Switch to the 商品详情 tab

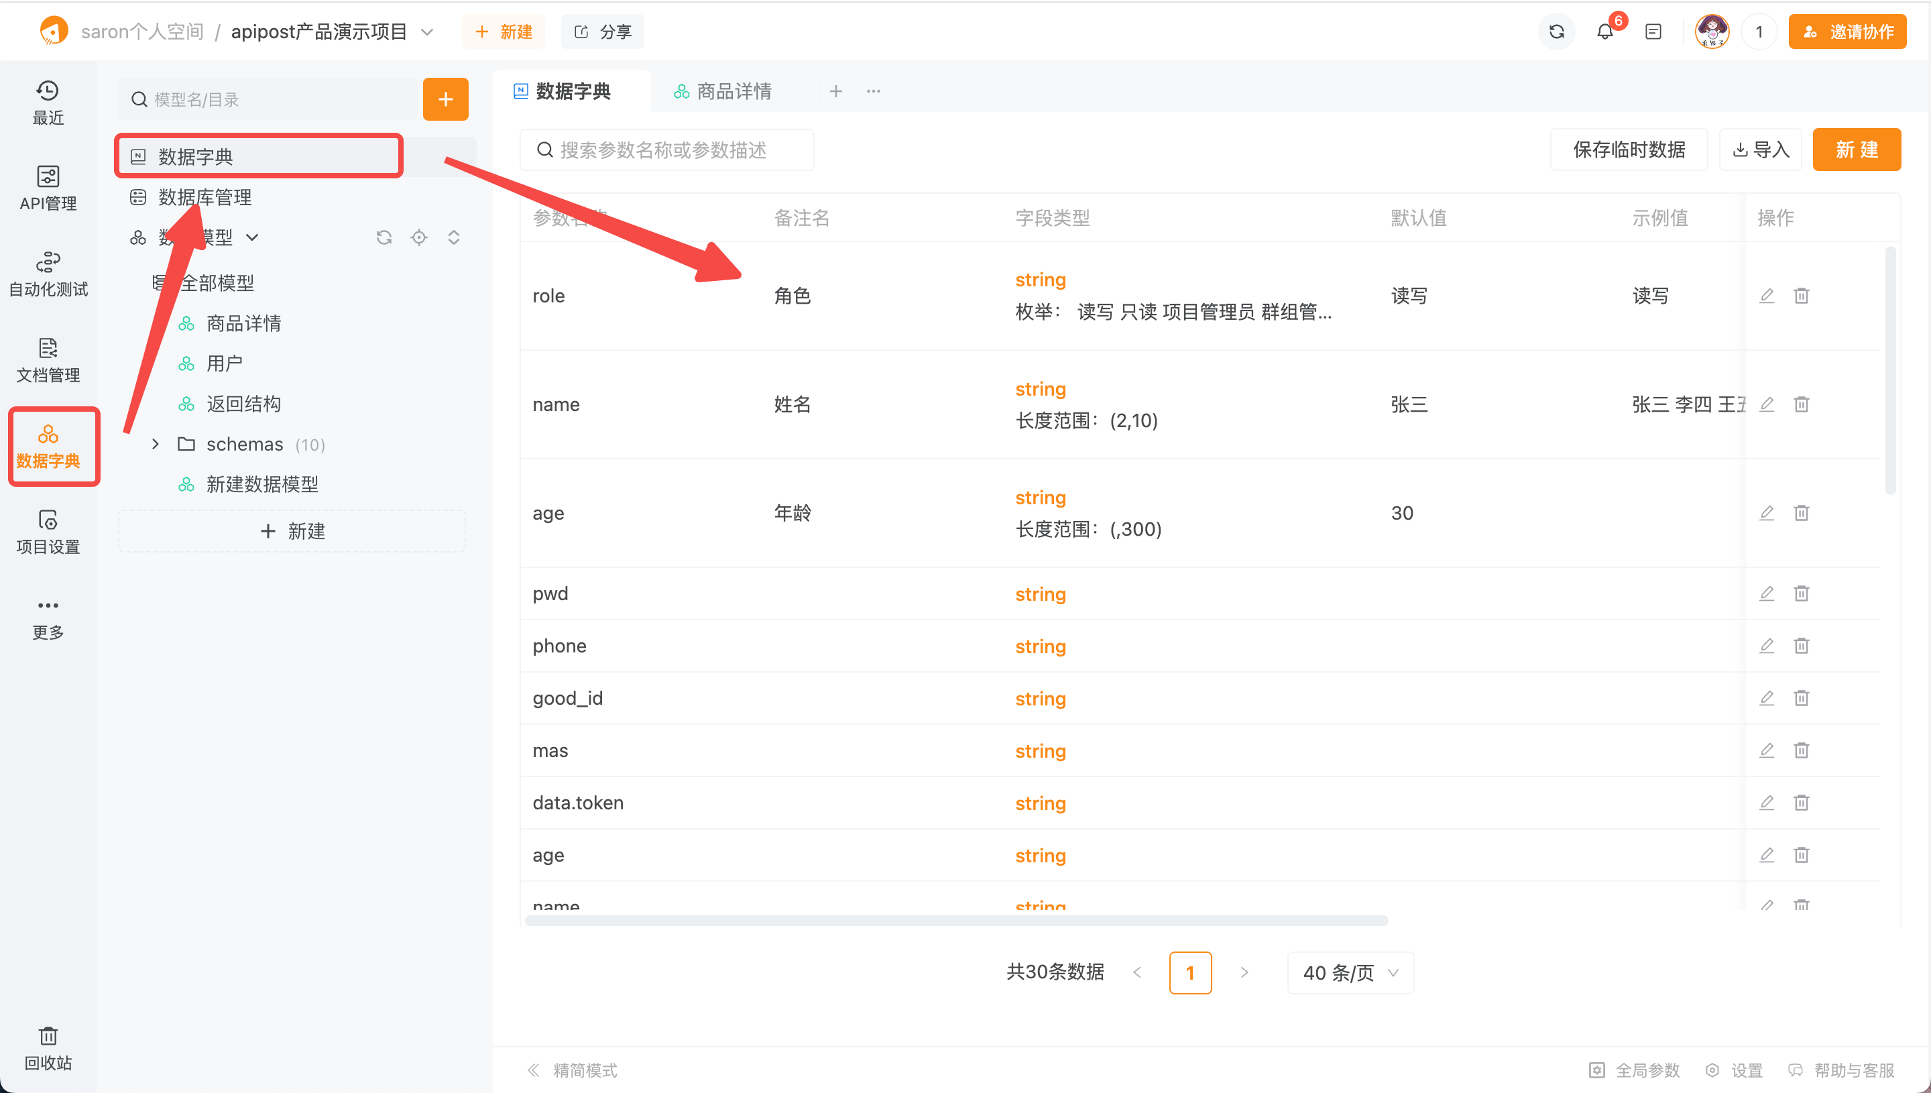coord(723,92)
